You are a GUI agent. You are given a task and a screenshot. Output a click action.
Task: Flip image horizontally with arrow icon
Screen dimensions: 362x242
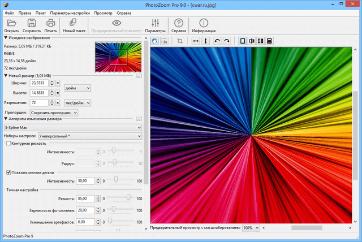click(x=196, y=41)
